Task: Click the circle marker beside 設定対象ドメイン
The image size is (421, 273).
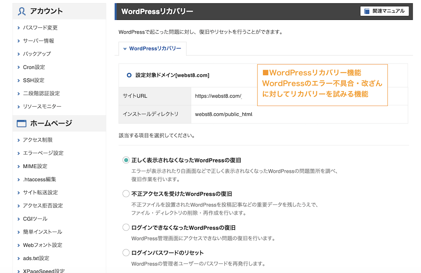Action: [x=129, y=75]
